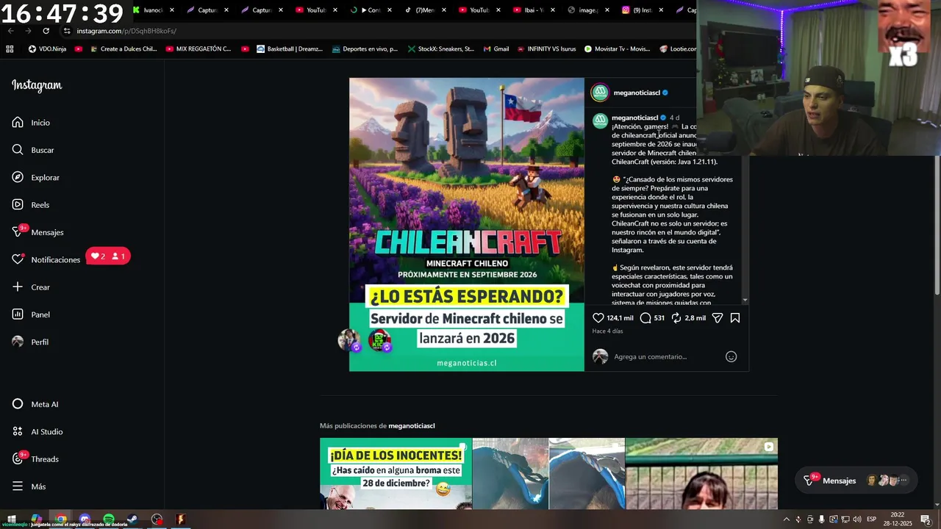This screenshot has height=529, width=941.
Task: Open floating Mensajes chat button
Action: 856,481
